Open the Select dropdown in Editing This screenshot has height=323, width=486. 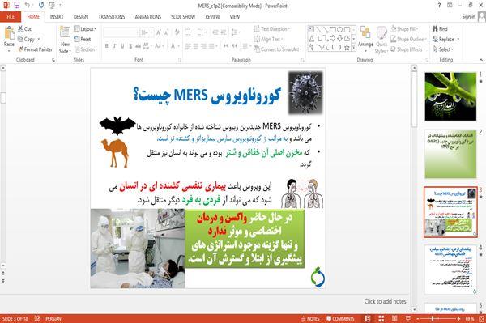point(443,49)
